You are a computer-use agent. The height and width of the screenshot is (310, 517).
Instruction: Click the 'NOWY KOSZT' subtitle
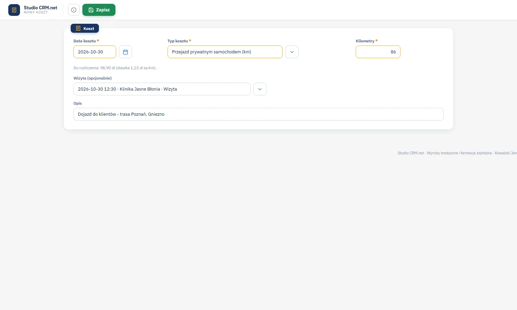36,12
